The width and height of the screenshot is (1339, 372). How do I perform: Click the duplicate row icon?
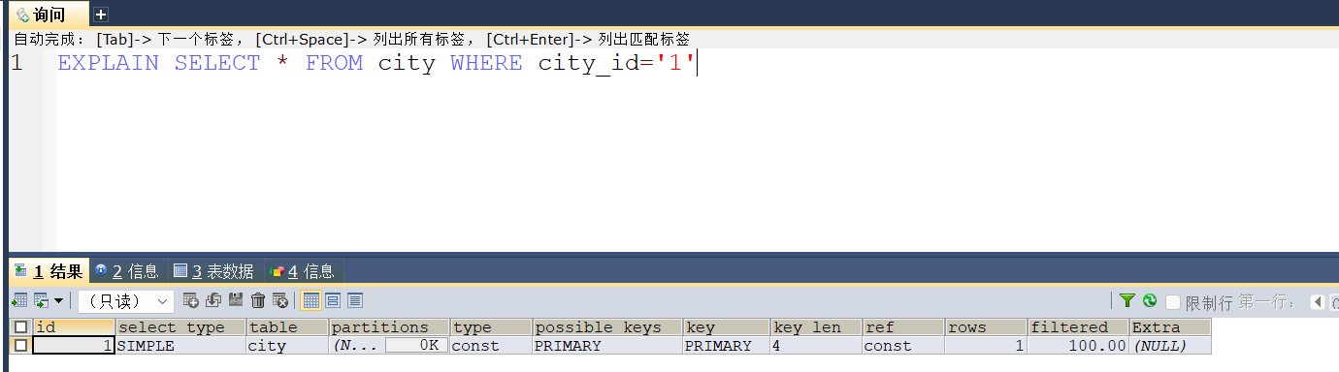(213, 300)
